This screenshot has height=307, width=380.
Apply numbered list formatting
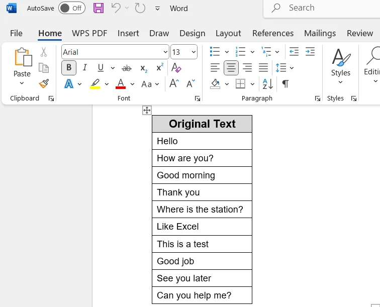pyautogui.click(x=240, y=52)
